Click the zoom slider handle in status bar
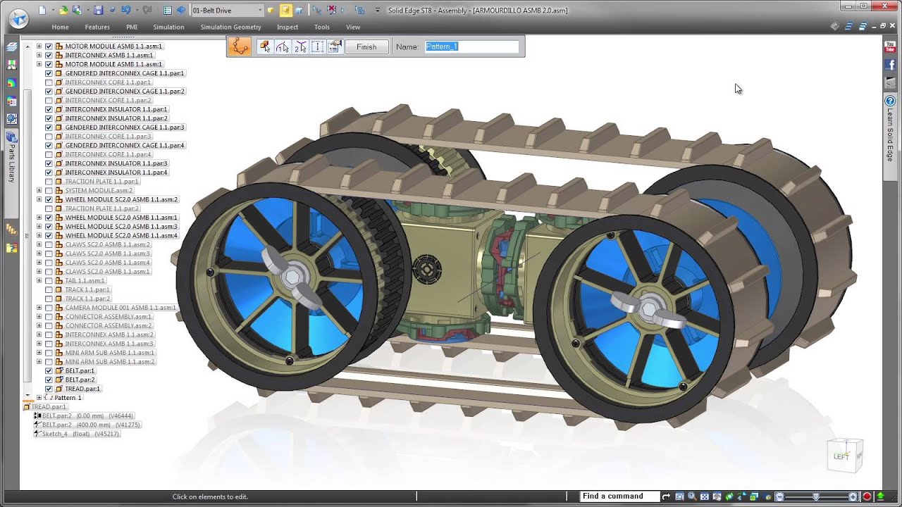 (816, 496)
